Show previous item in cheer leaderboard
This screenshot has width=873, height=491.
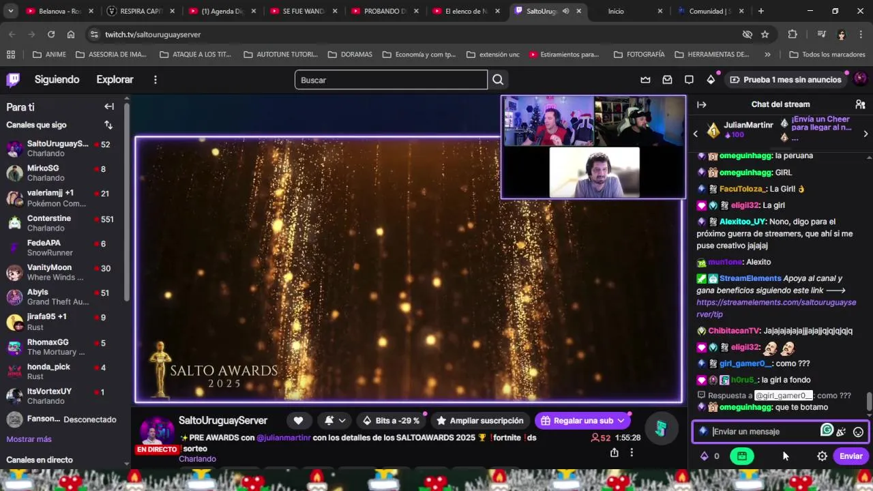point(695,134)
